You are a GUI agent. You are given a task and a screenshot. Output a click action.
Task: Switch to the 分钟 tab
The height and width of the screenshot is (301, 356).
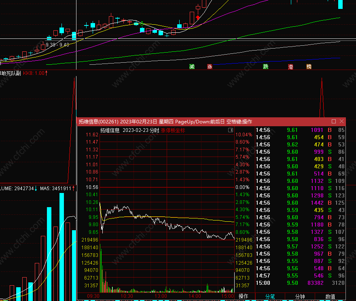[x=300, y=297]
